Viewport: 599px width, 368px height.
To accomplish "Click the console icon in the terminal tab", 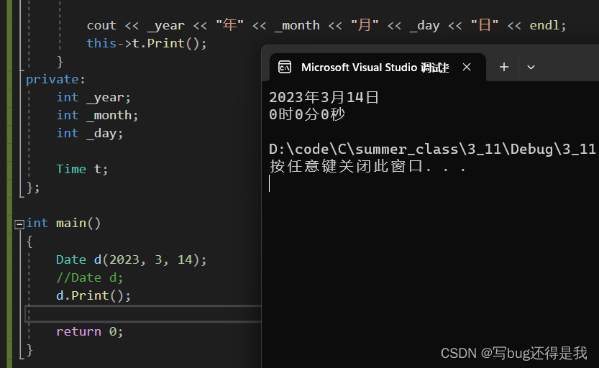I will coord(285,67).
